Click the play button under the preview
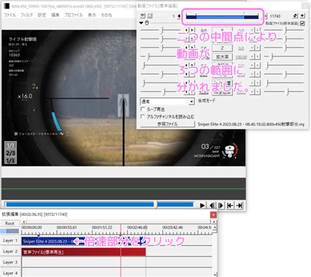Viewport: 311px width, 277px height. [x=202, y=205]
